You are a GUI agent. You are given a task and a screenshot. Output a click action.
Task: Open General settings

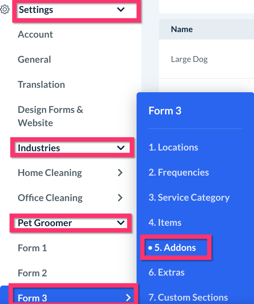34,59
